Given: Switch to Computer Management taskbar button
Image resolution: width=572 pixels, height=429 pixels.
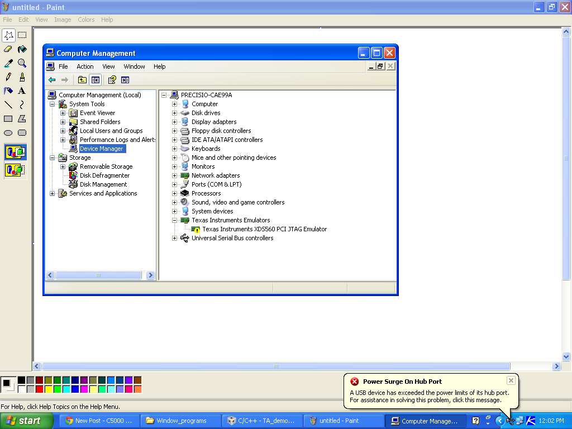Looking at the screenshot, I should click(x=425, y=421).
